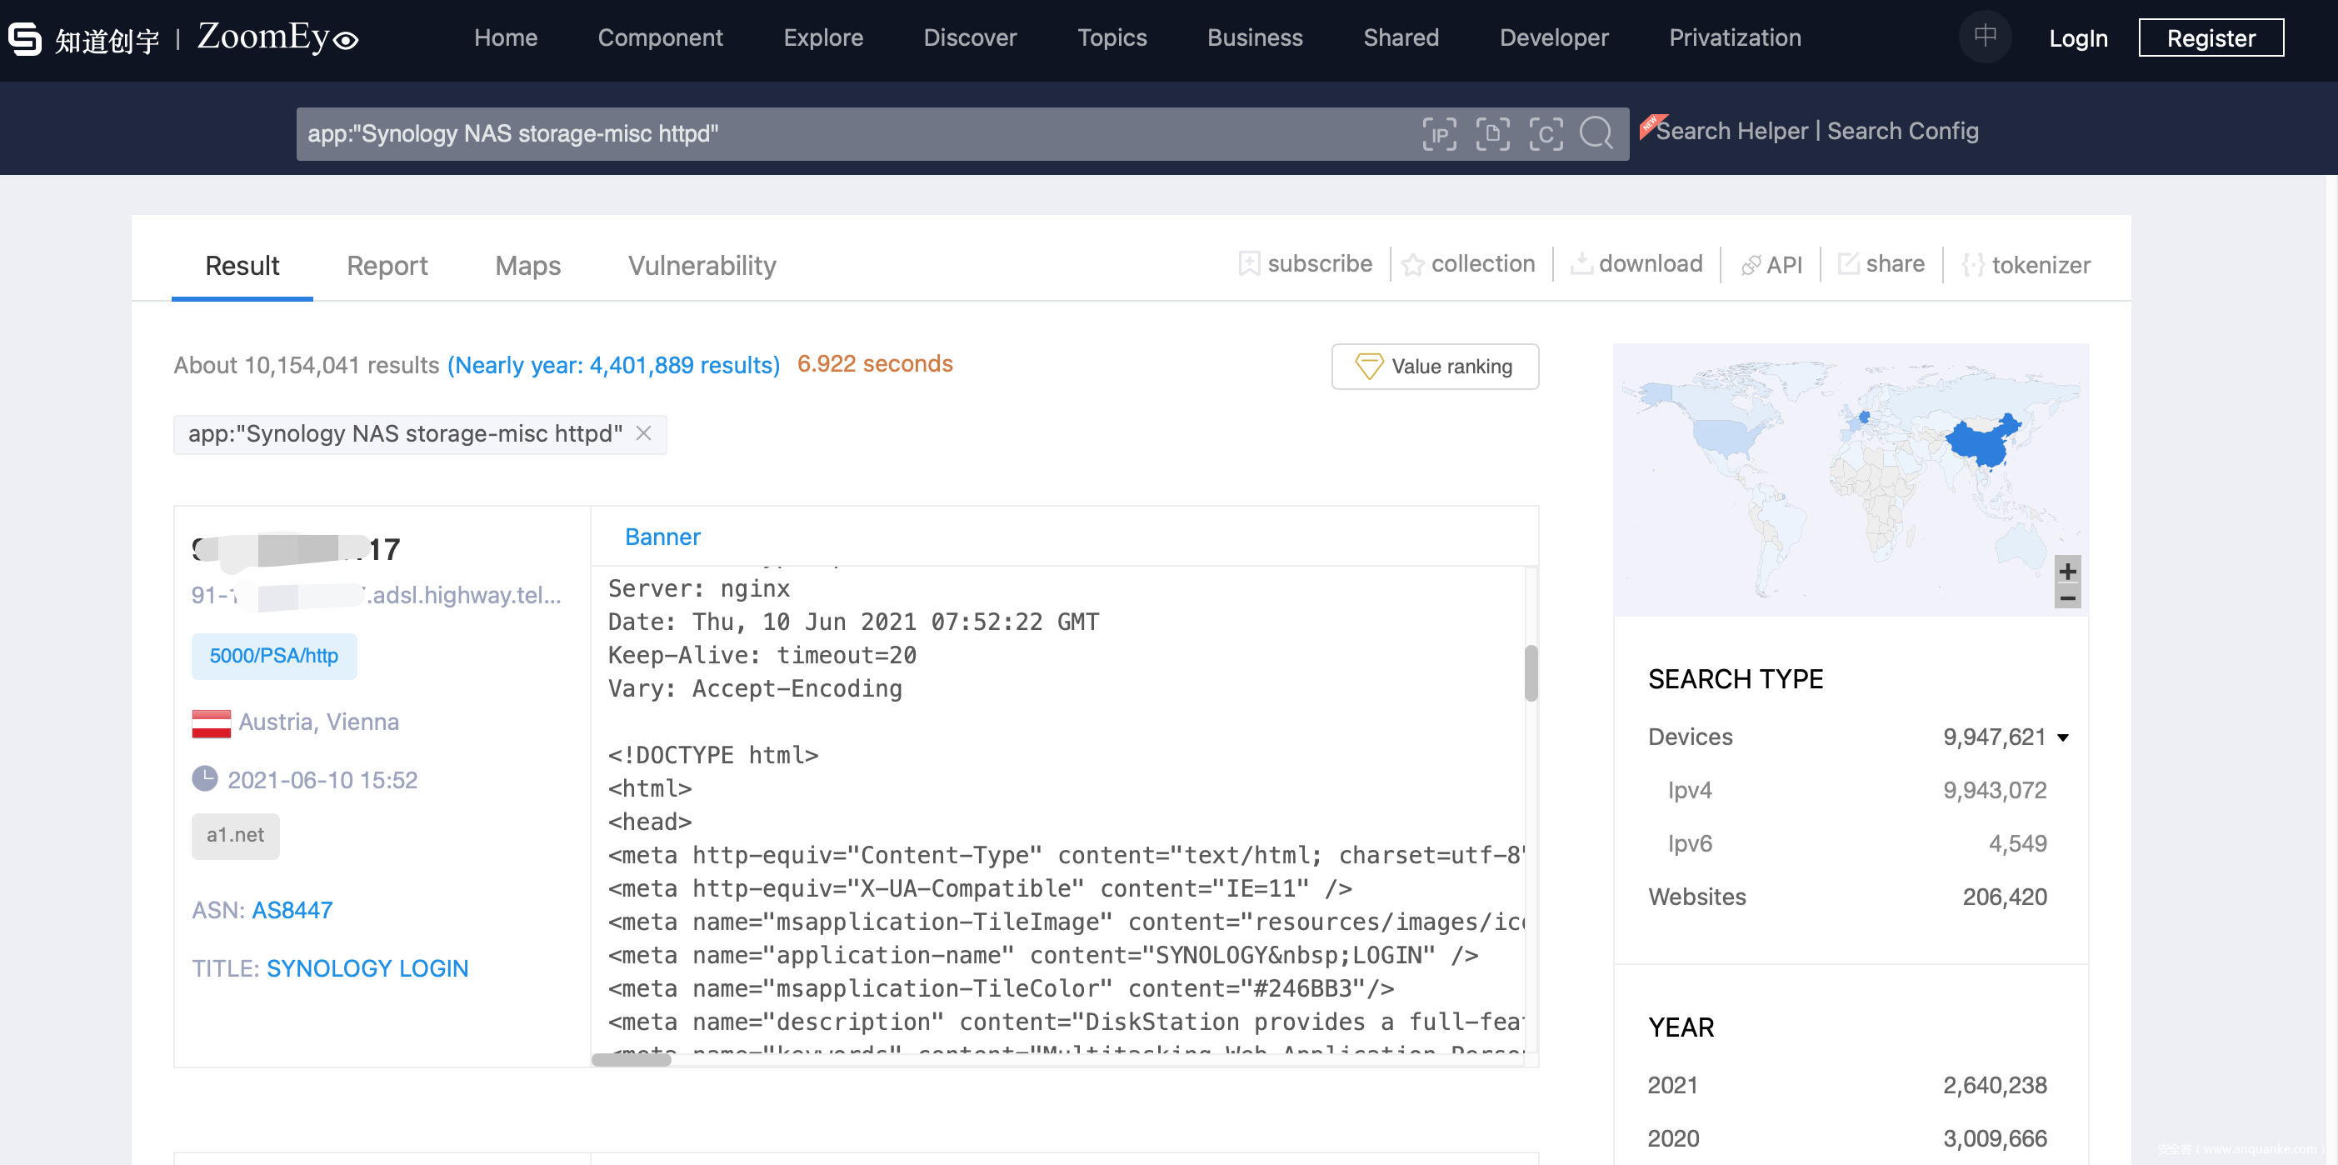Click the download icon

[x=1581, y=264]
